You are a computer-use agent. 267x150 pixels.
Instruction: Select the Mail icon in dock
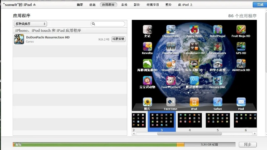coord(241,102)
